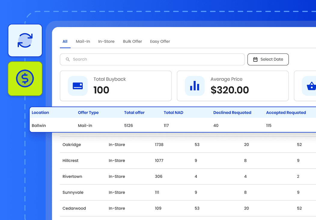Click the Total Buyback label
The image size is (316, 220).
point(109,79)
